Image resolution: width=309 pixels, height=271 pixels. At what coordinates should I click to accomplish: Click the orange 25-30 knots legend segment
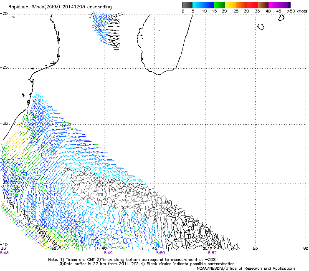tap(241, 5)
